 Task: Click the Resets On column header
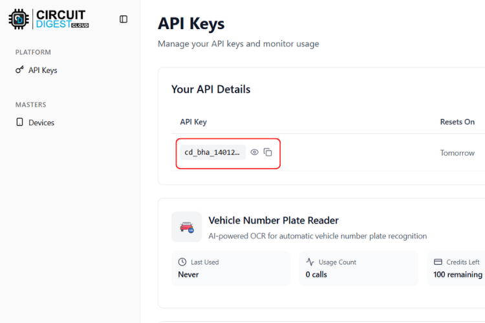[457, 121]
